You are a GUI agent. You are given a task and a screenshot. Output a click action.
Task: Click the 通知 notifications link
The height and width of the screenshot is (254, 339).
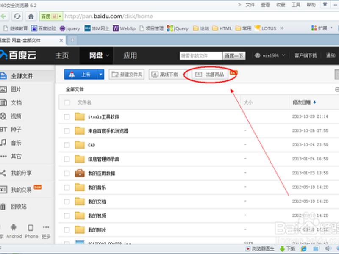click(331, 56)
